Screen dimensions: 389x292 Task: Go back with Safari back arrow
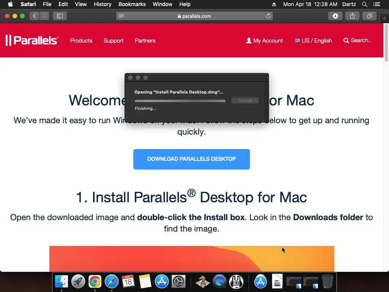click(35, 16)
